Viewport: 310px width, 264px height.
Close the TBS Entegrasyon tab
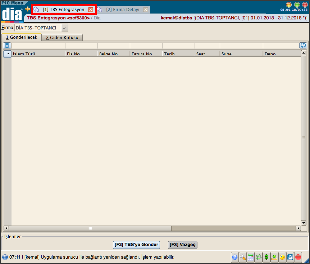91,10
